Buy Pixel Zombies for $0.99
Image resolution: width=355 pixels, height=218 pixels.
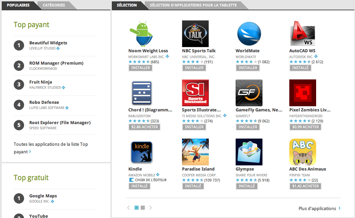pyautogui.click(x=305, y=127)
